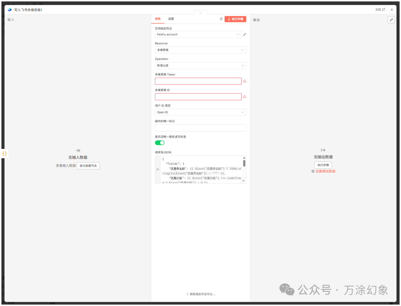Image resolution: width=401 pixels, height=306 pixels.
Task: Click the warning icon beside 多维表格 Token
Action: click(245, 81)
